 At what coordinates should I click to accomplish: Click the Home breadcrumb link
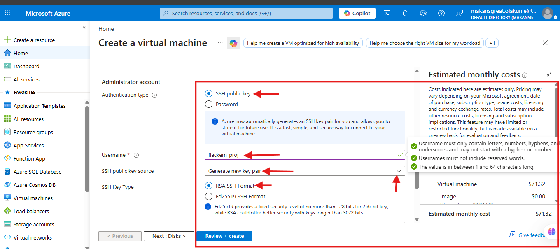click(106, 29)
